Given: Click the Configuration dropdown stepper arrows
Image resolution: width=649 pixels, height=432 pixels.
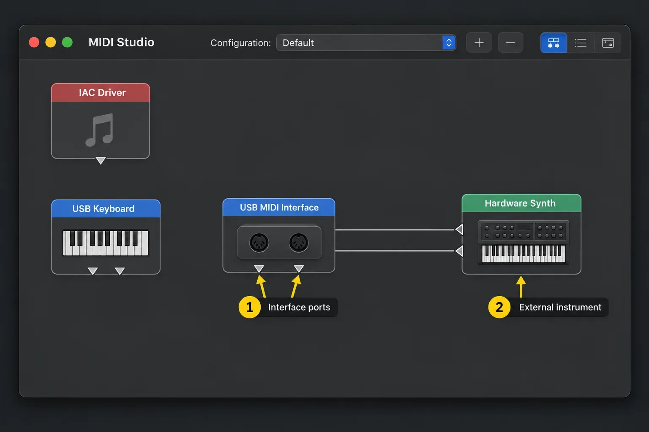Looking at the screenshot, I should tap(449, 43).
